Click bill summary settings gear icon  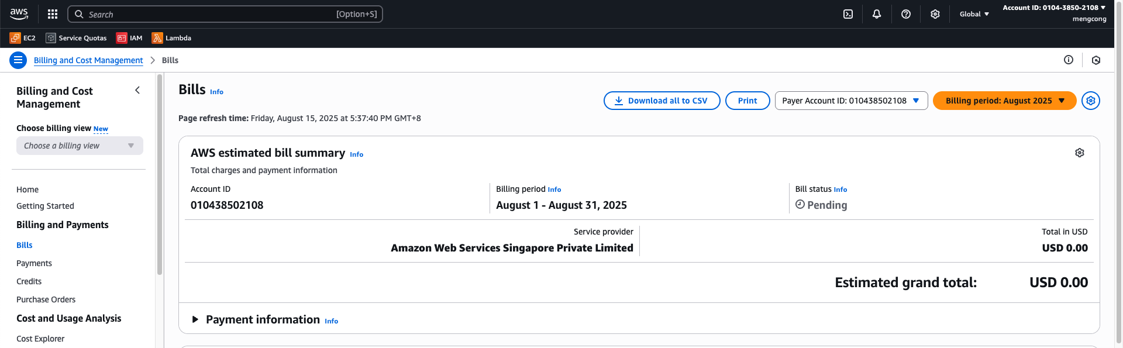(x=1080, y=153)
